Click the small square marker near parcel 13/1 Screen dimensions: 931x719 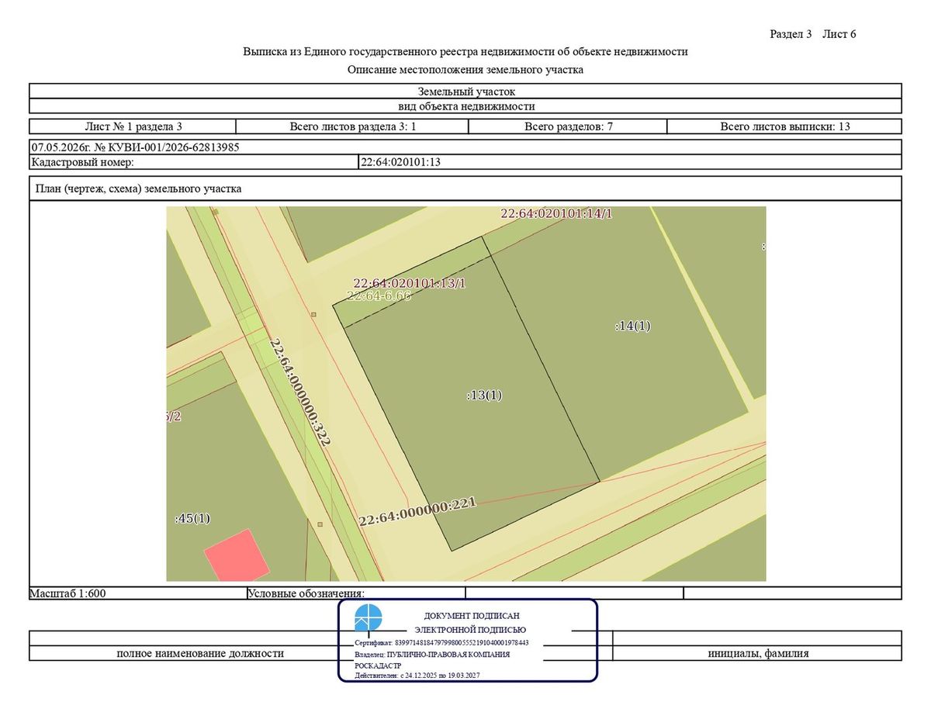313,314
